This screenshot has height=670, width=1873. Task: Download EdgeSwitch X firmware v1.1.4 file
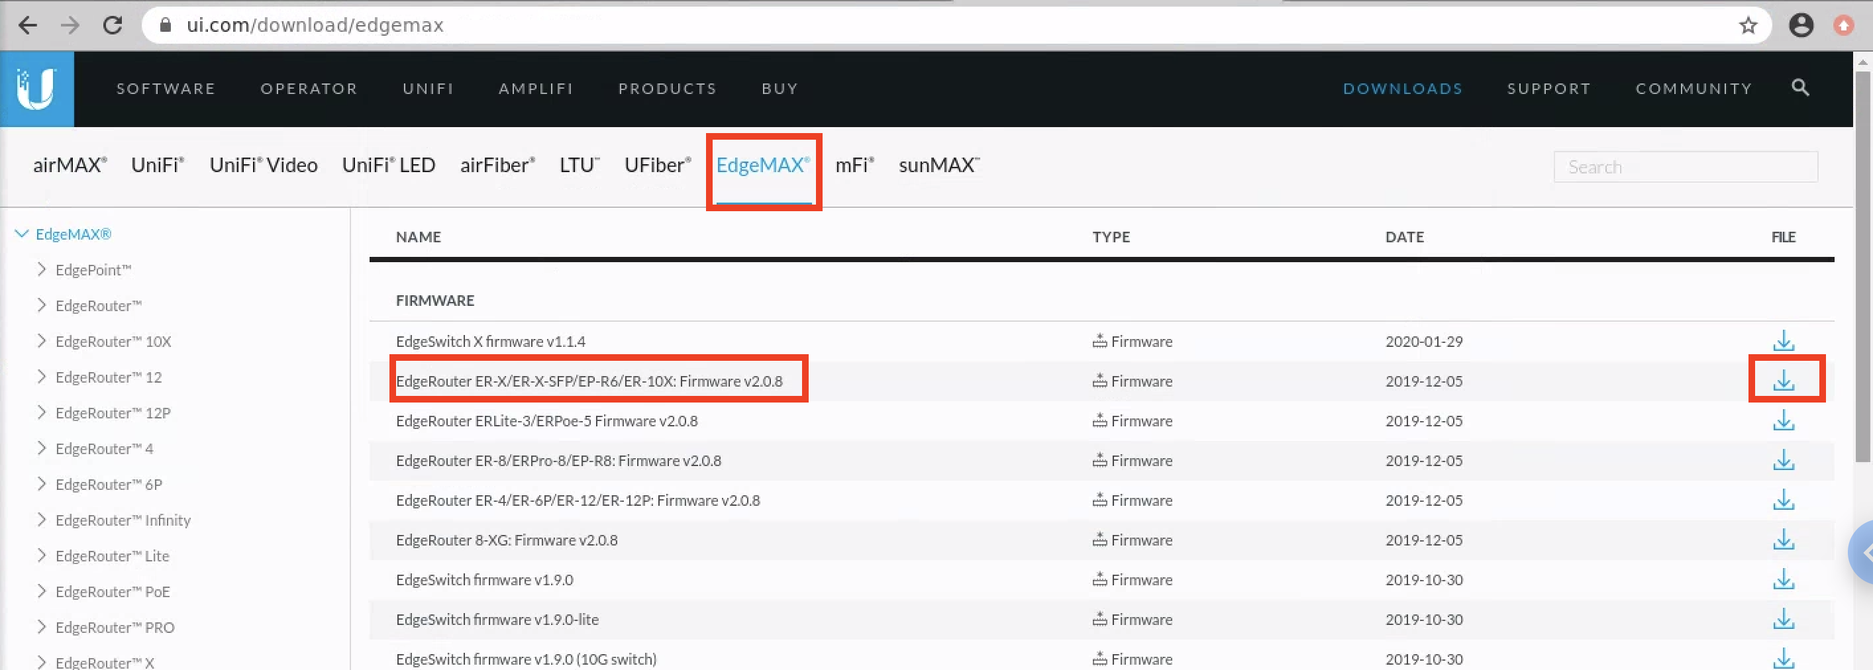pyautogui.click(x=1784, y=341)
